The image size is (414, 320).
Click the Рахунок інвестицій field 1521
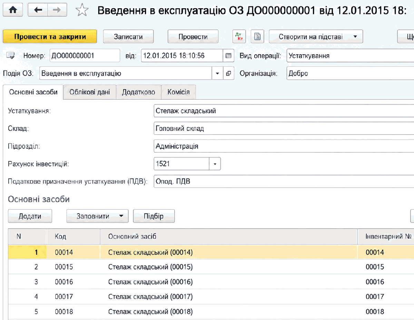181,164
